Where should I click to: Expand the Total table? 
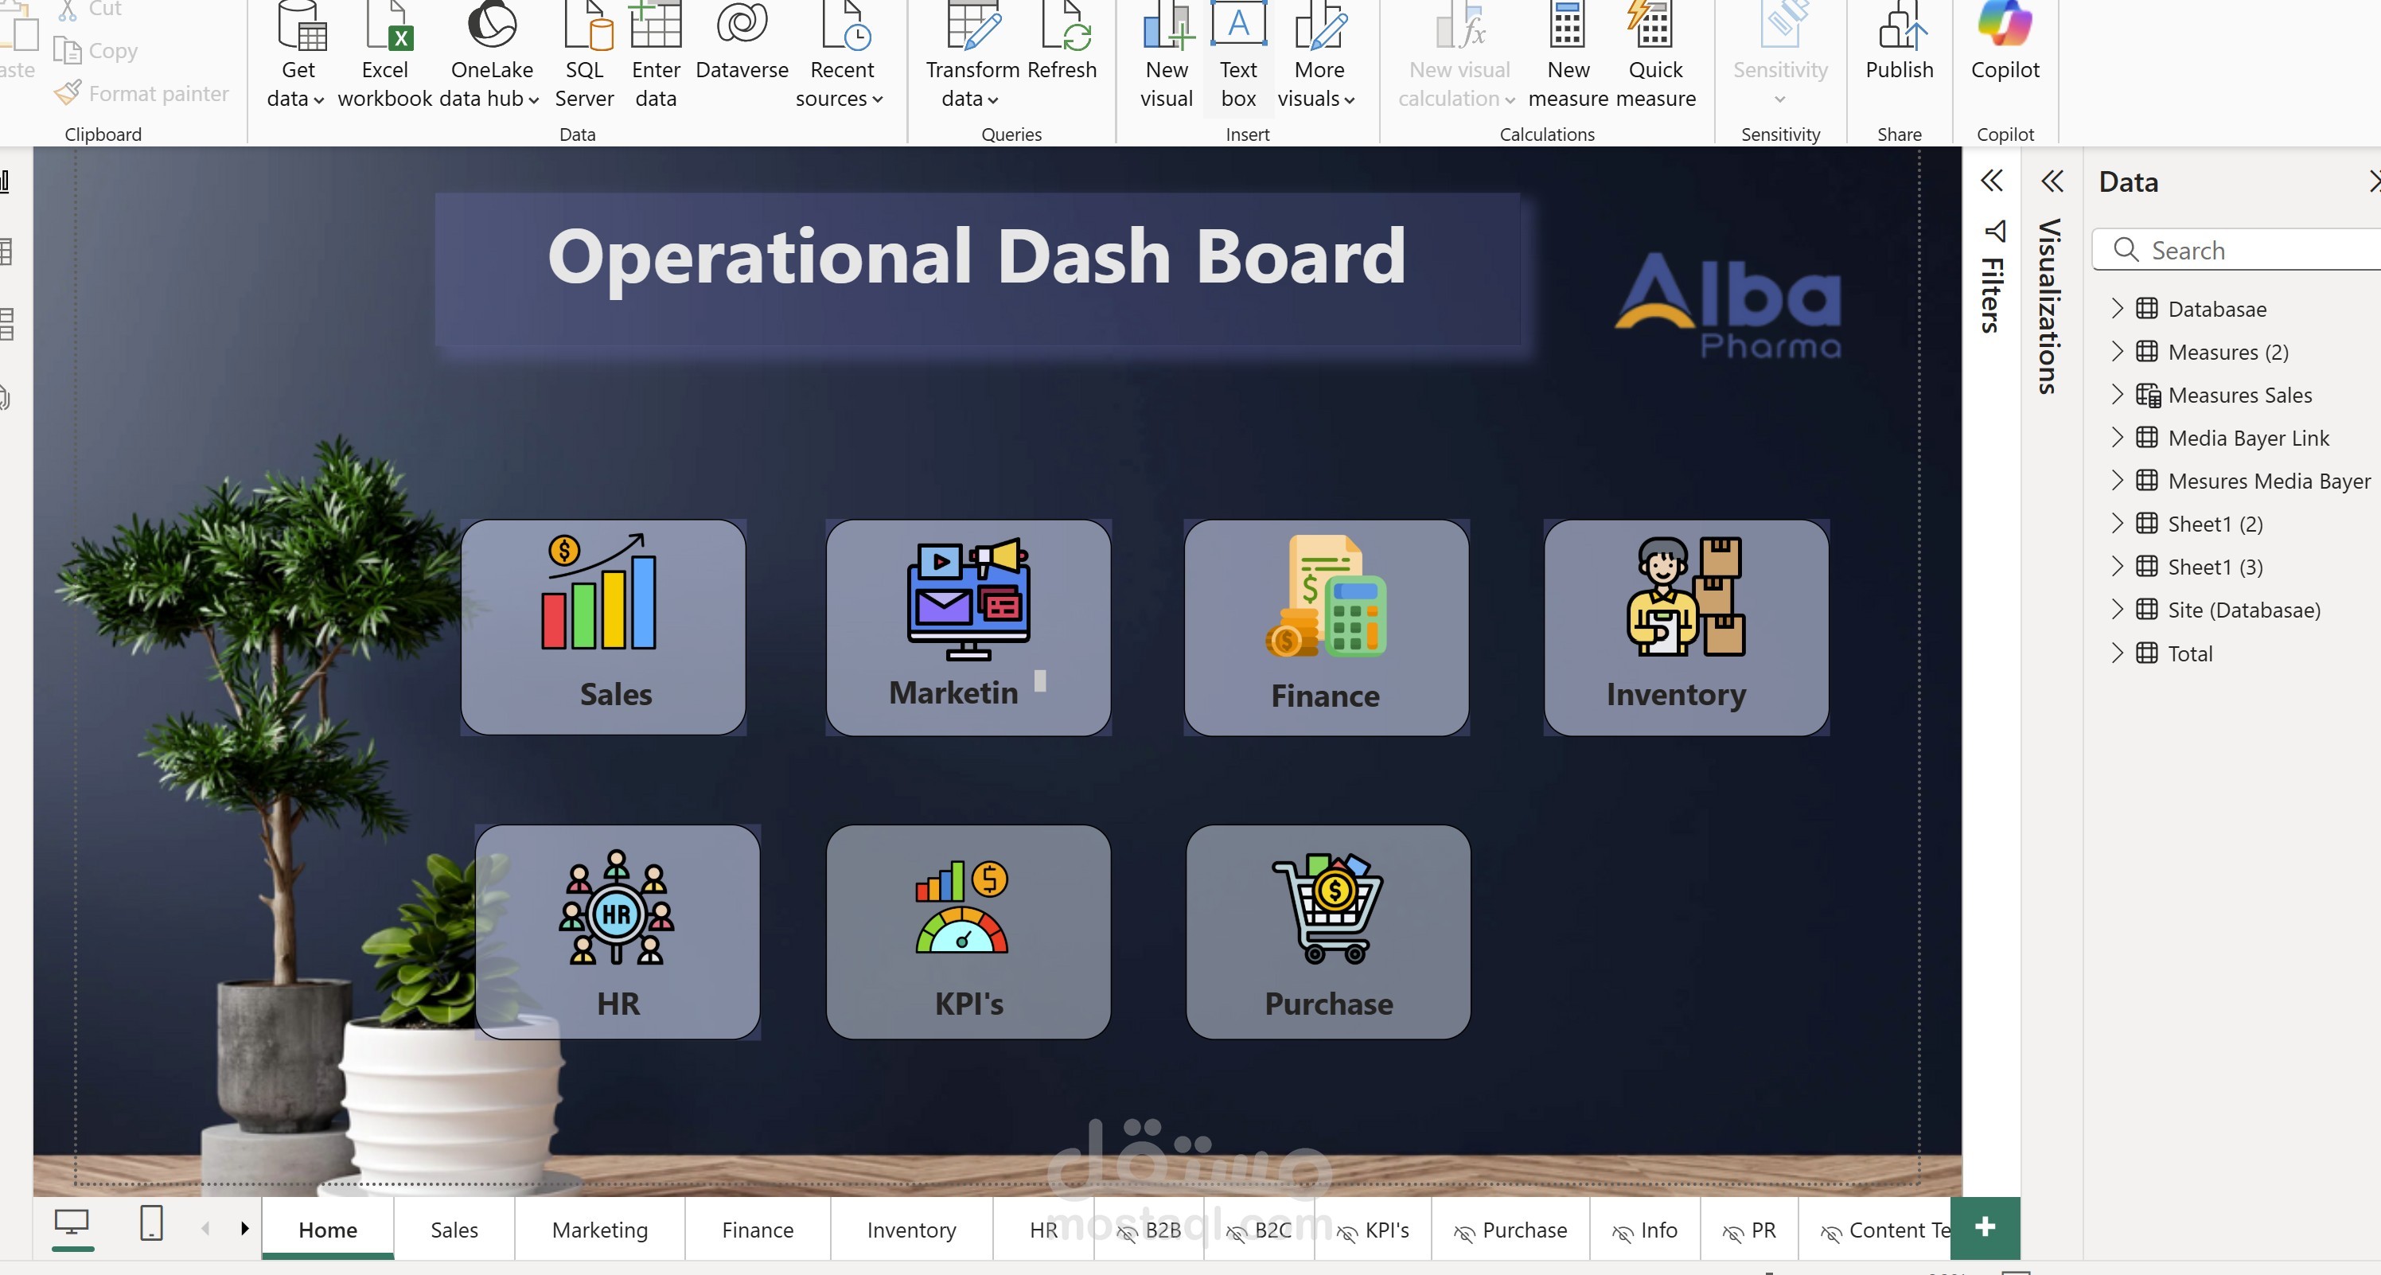point(2118,653)
